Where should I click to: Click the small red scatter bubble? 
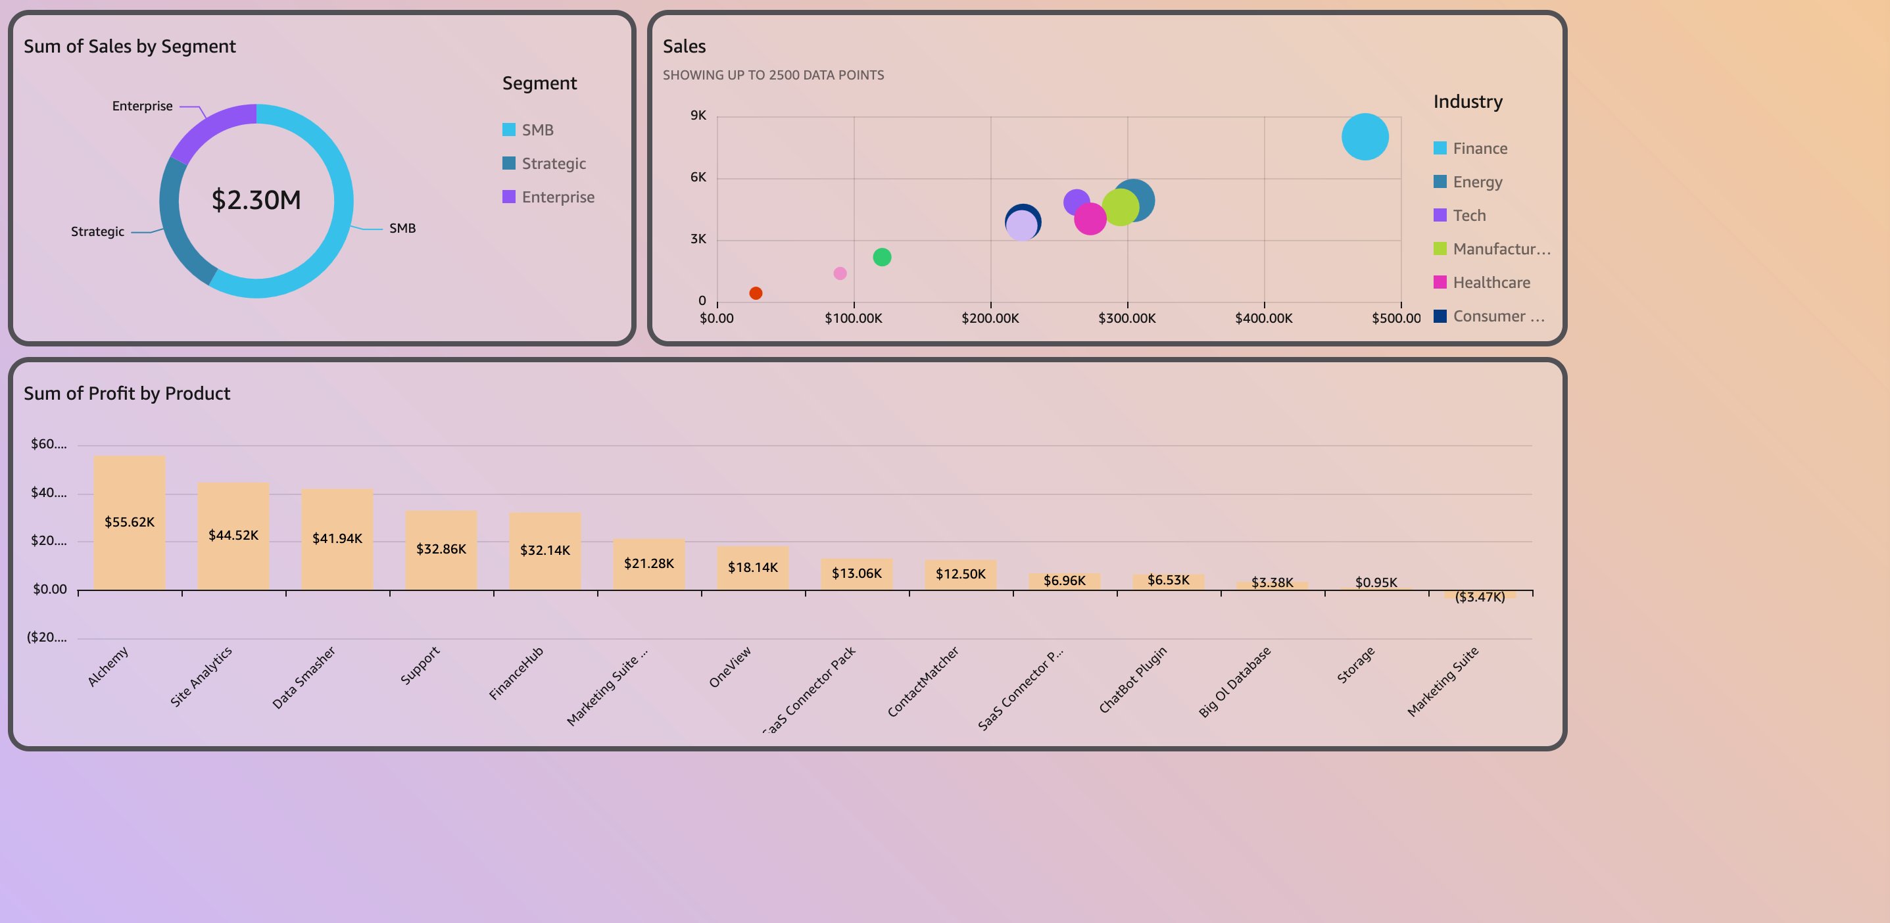pyautogui.click(x=756, y=293)
